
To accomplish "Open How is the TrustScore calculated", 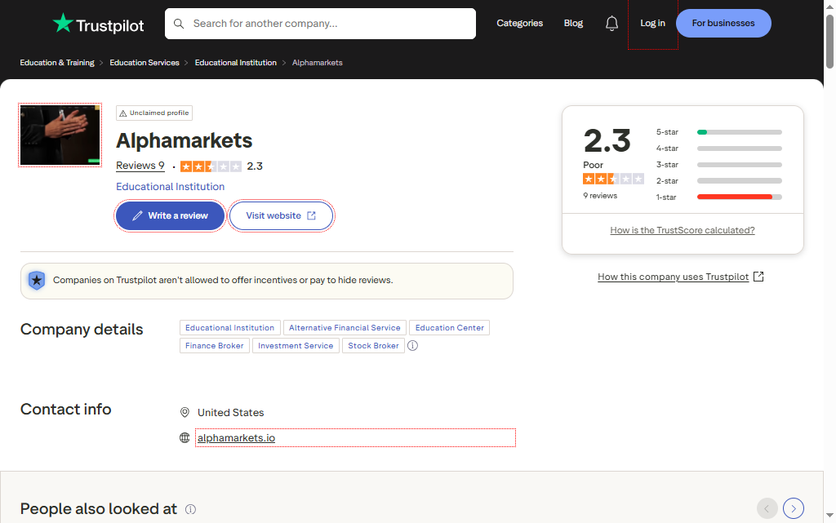I will (x=683, y=230).
